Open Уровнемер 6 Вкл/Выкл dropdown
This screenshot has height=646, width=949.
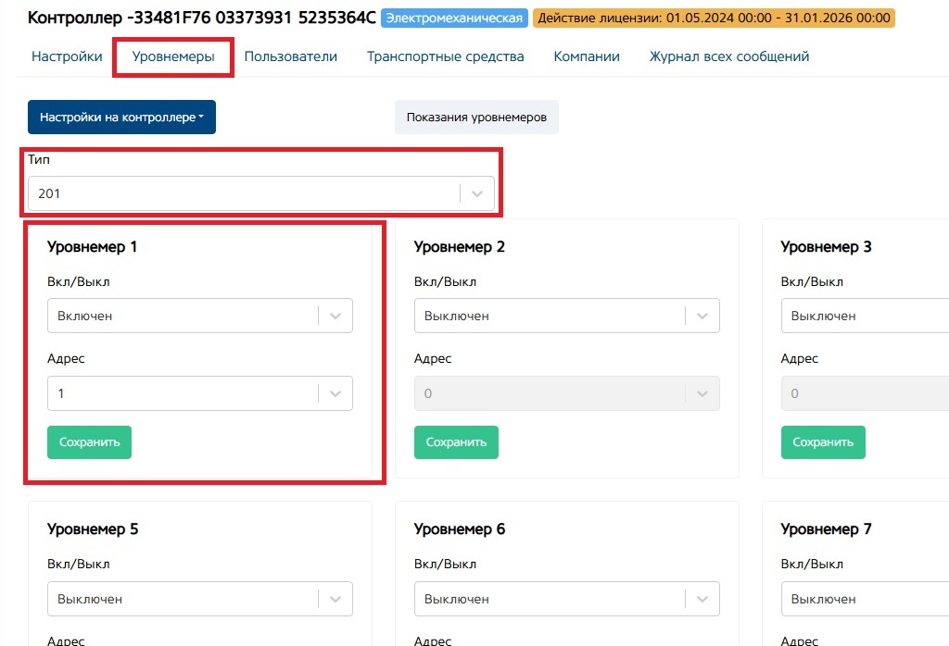pos(566,599)
